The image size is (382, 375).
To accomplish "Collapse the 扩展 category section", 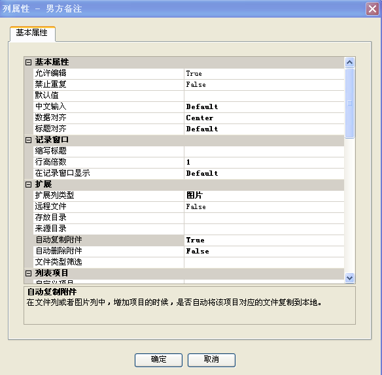I will point(29,184).
